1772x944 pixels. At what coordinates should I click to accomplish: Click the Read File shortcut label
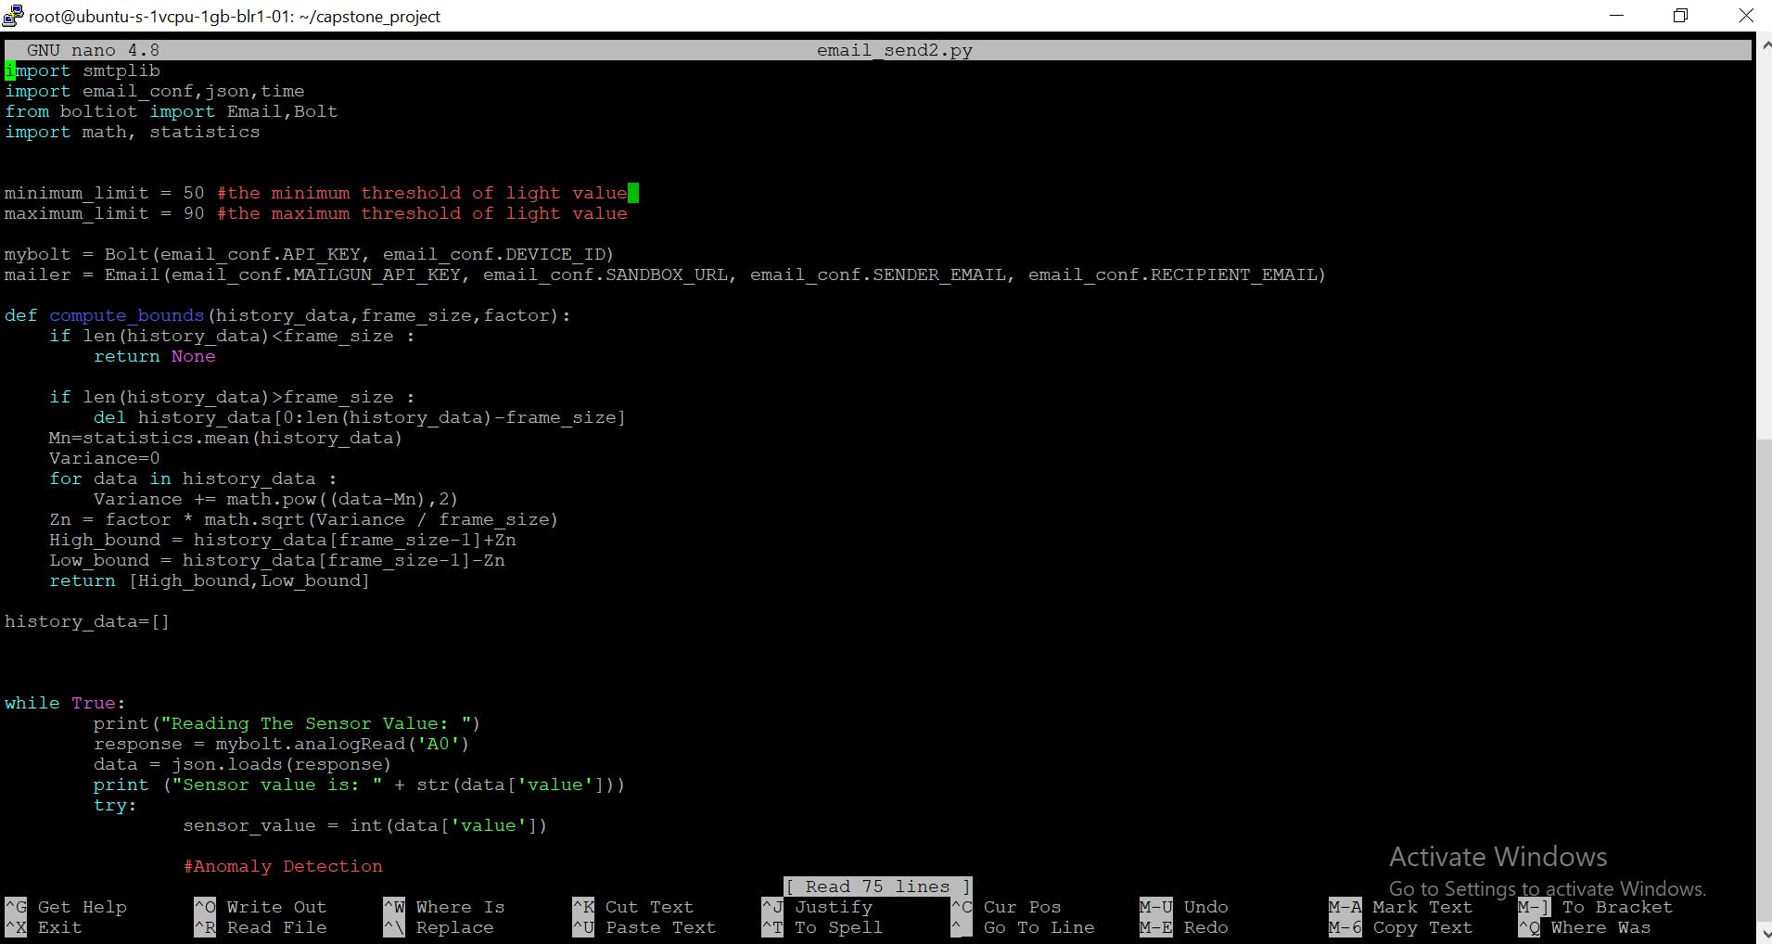tap(276, 927)
